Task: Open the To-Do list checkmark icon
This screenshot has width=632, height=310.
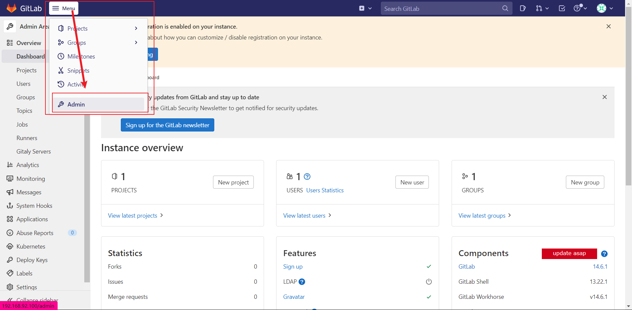Action: point(562,8)
